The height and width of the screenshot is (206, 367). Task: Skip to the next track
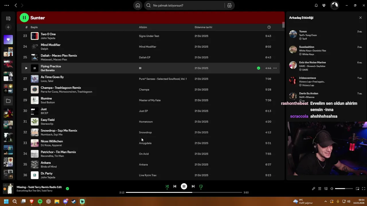(193, 187)
